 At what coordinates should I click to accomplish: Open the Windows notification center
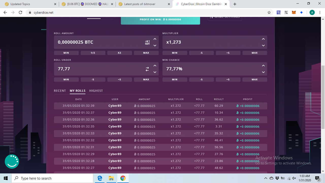coord(317,178)
